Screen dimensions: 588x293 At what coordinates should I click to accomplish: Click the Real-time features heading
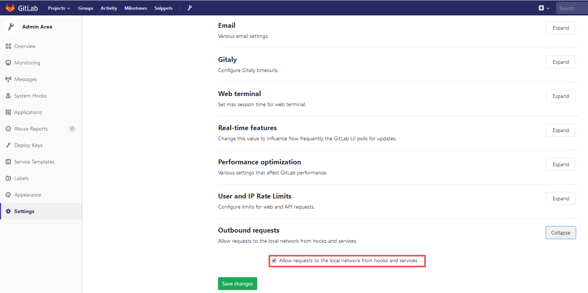247,128
